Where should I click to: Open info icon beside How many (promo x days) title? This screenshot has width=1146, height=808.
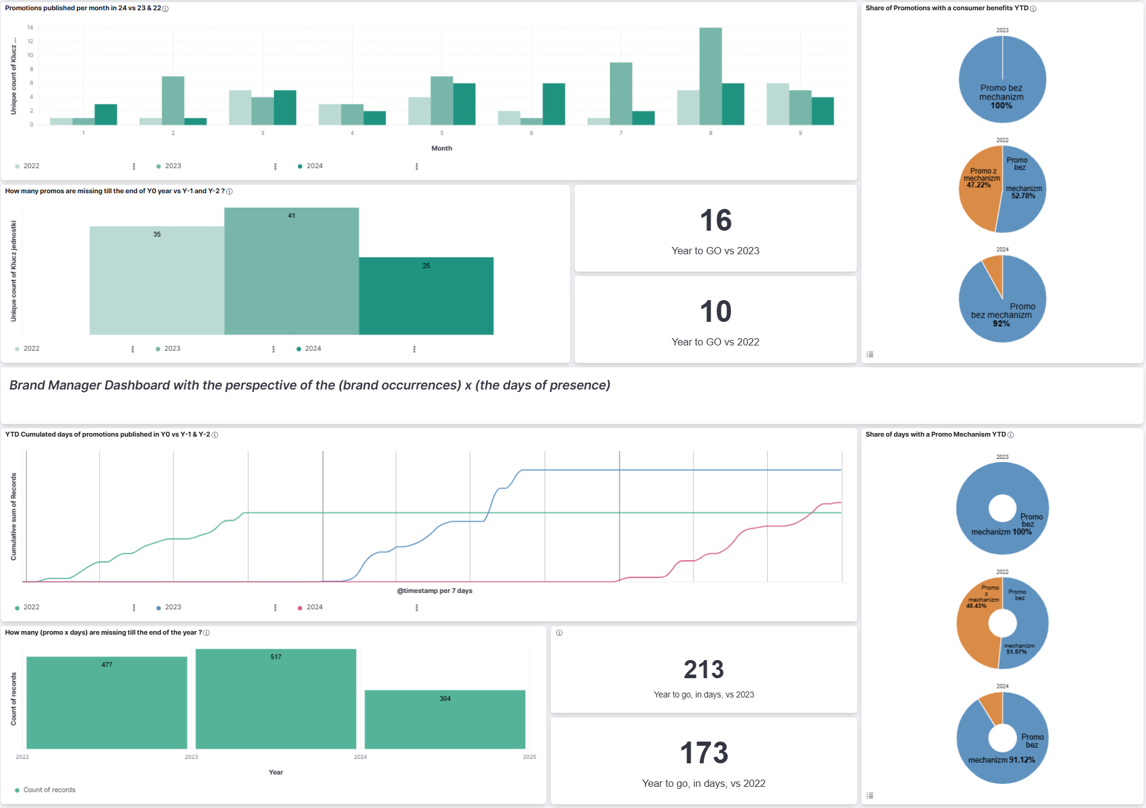207,633
